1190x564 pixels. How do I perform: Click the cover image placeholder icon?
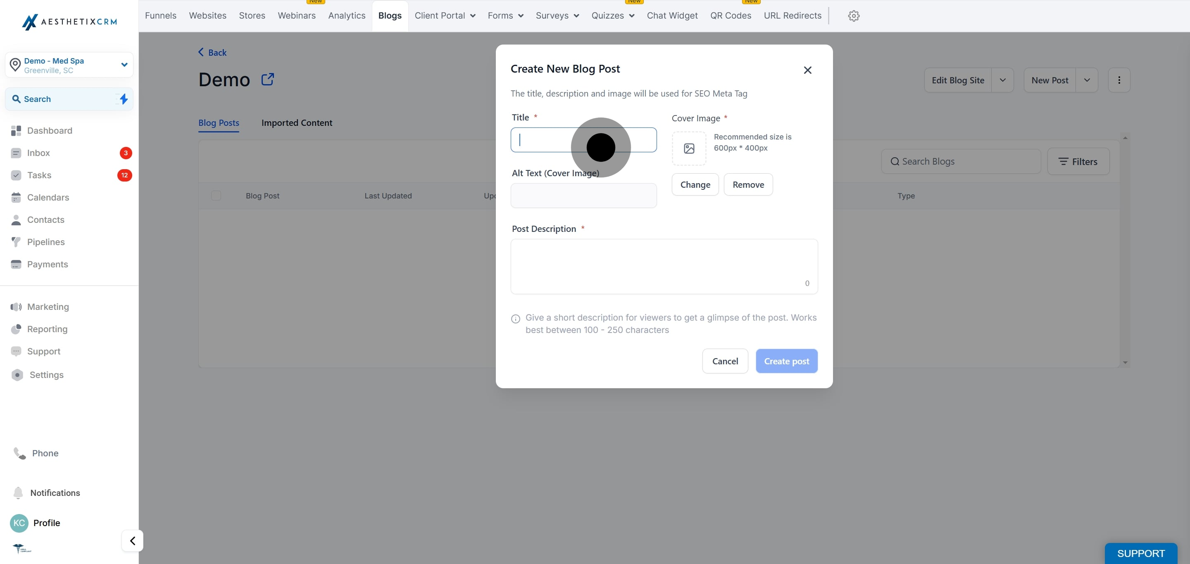689,149
